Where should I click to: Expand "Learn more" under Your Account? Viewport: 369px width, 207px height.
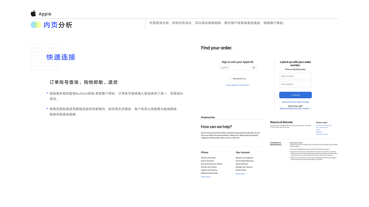pyautogui.click(x=240, y=174)
